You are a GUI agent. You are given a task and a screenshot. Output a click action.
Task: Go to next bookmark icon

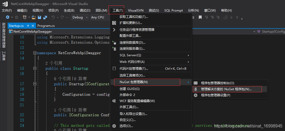point(212,17)
